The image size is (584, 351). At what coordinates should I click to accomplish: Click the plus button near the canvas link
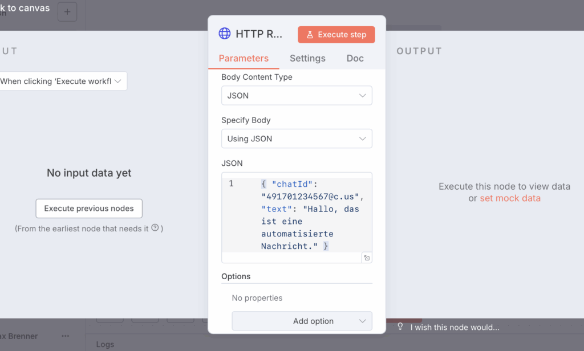click(67, 12)
